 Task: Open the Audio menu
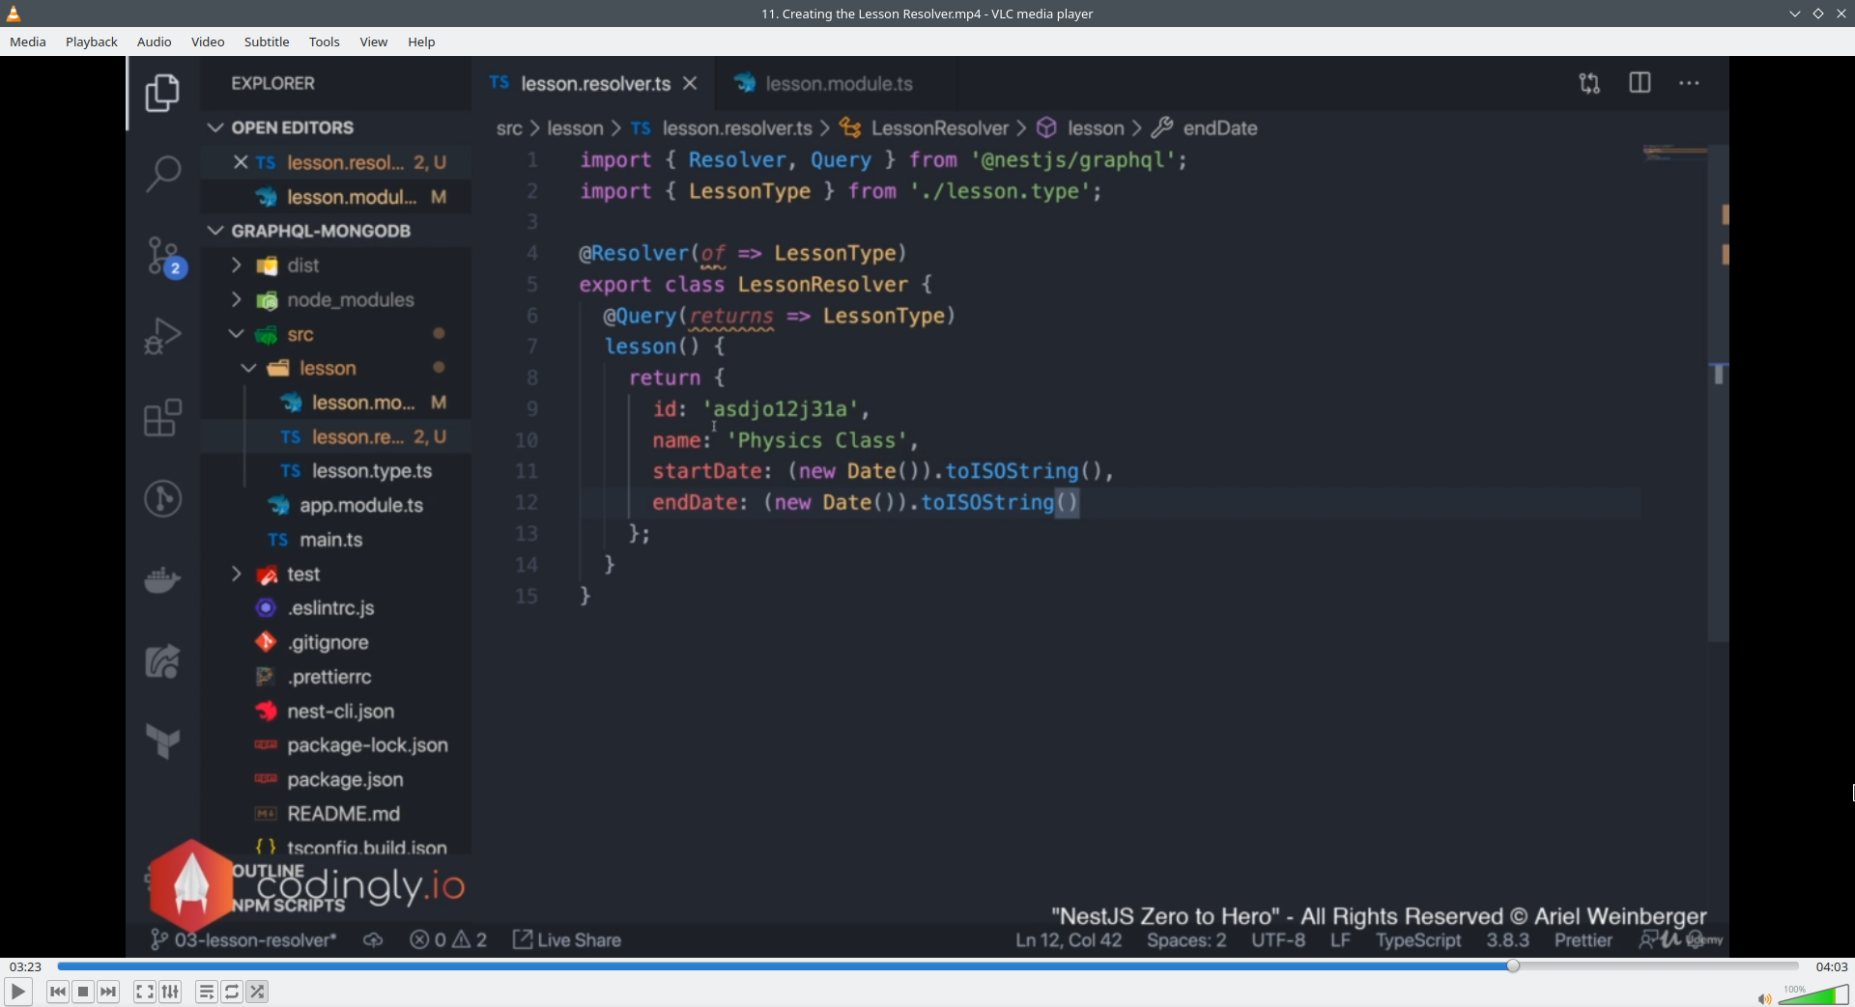pos(155,42)
